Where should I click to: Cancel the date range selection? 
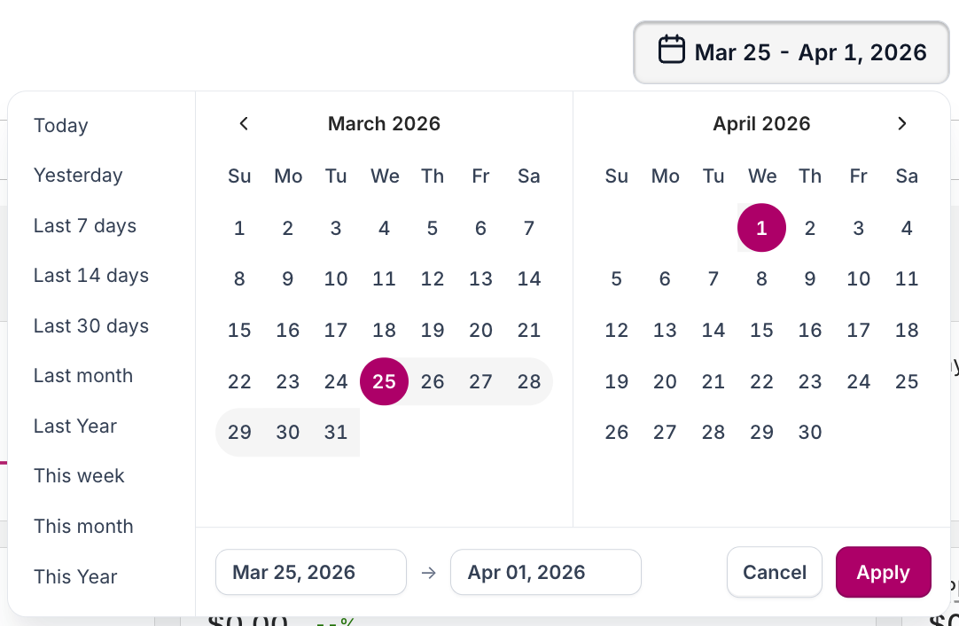774,572
